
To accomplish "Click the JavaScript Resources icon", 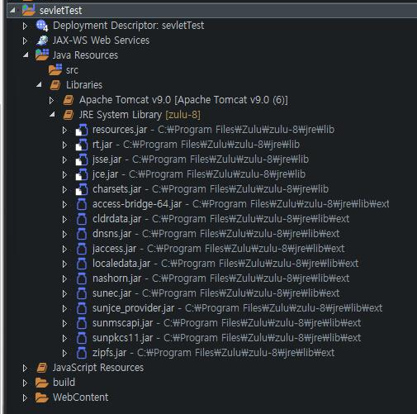I will (42, 368).
